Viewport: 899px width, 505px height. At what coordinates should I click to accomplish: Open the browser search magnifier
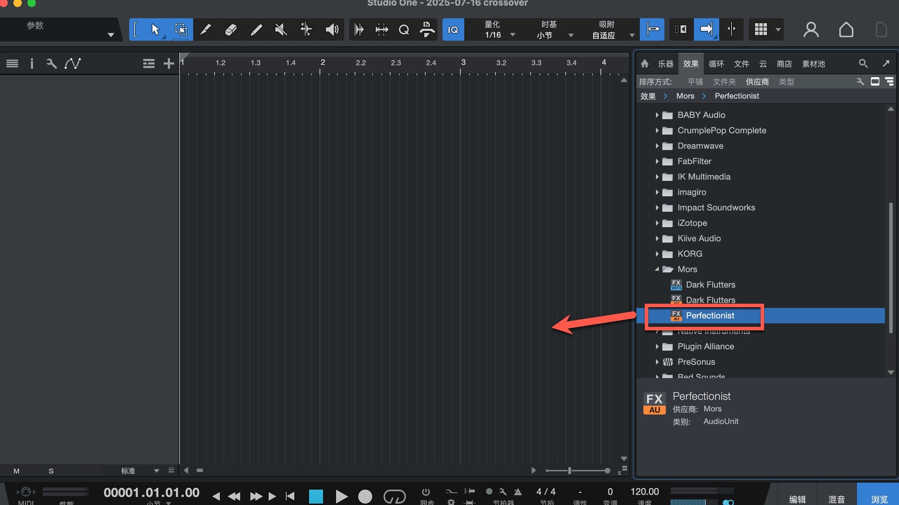pos(863,64)
